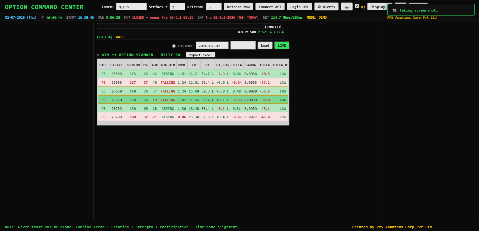Click the yellow WAIT signal label
This screenshot has width=479, height=231.
pos(120,37)
